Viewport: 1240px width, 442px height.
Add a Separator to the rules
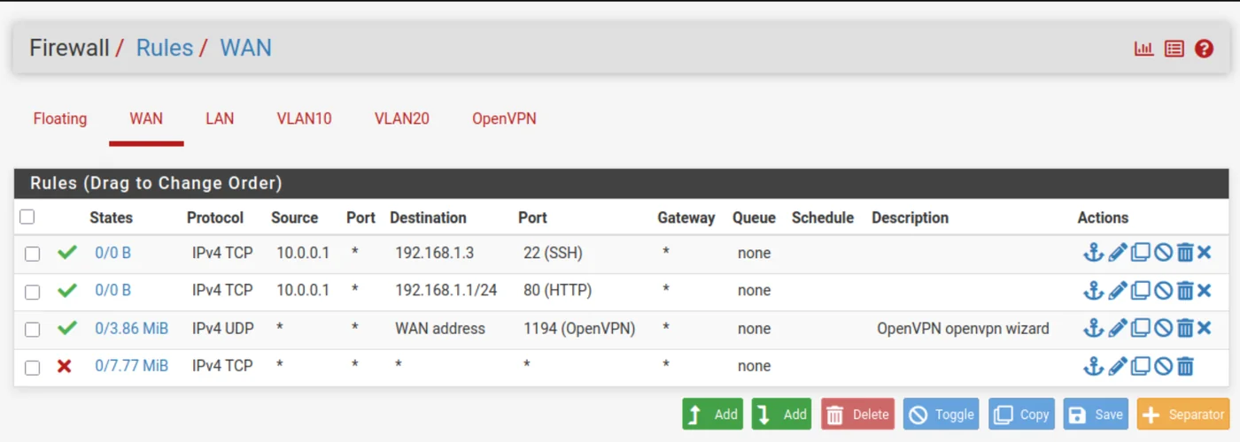[x=1184, y=414]
